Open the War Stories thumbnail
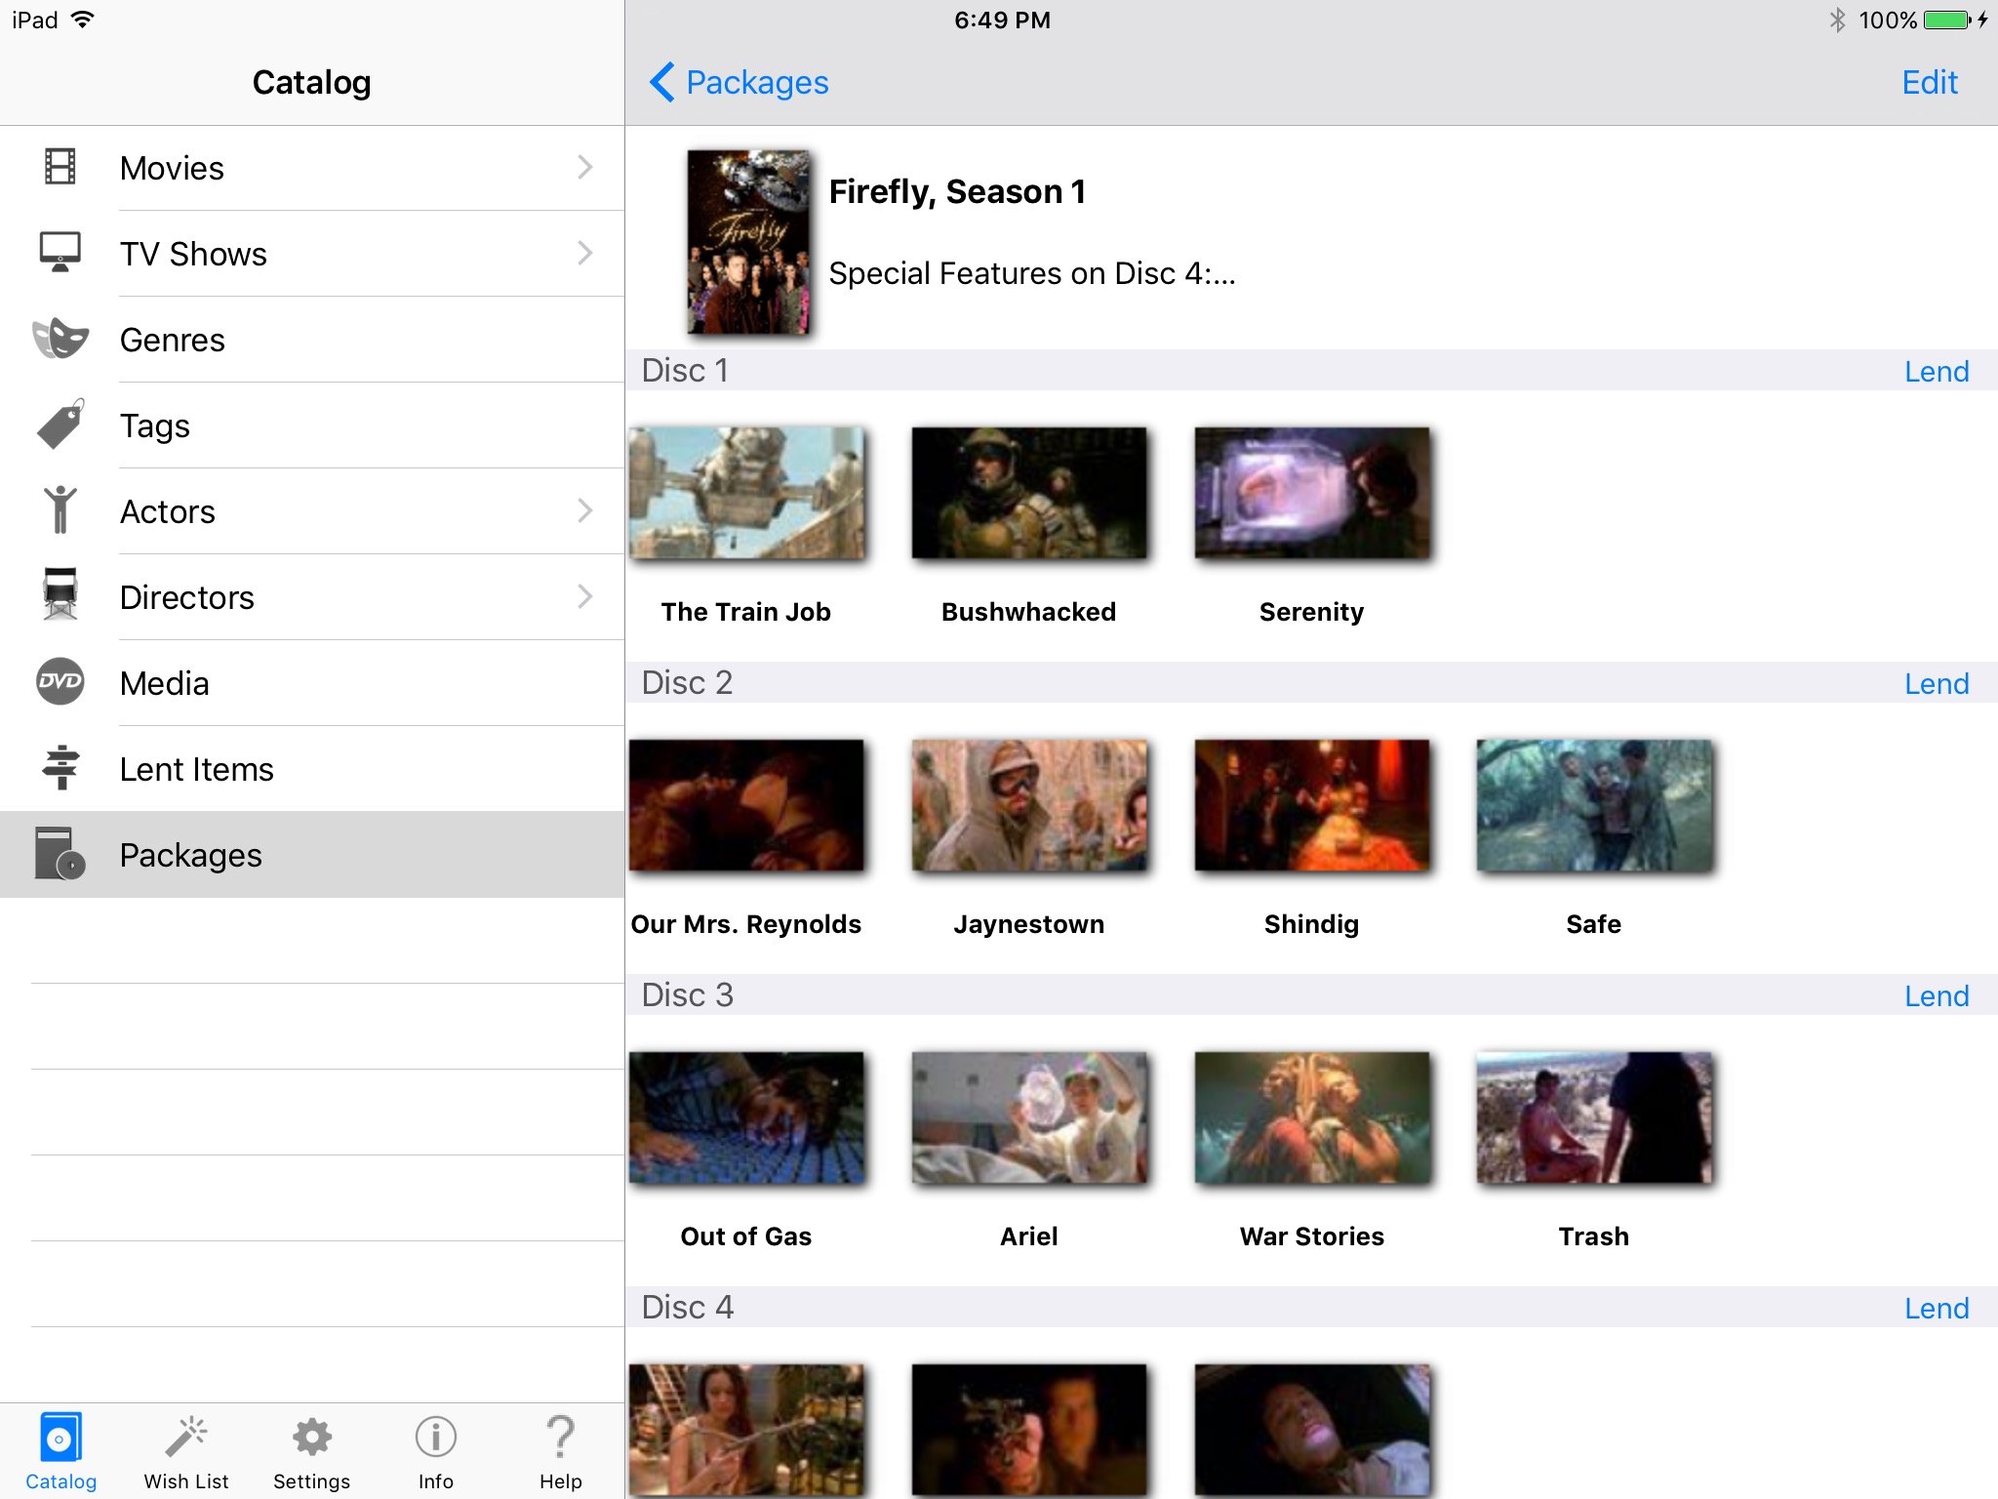Viewport: 1998px width, 1499px height. pos(1312,1117)
